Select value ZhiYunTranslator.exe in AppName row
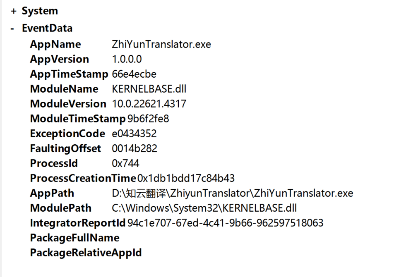Viewport: 394px width, 277px height. 161,44
